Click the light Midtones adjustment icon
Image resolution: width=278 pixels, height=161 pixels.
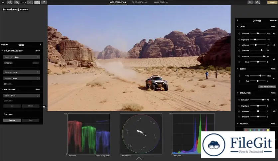coord(239,45)
